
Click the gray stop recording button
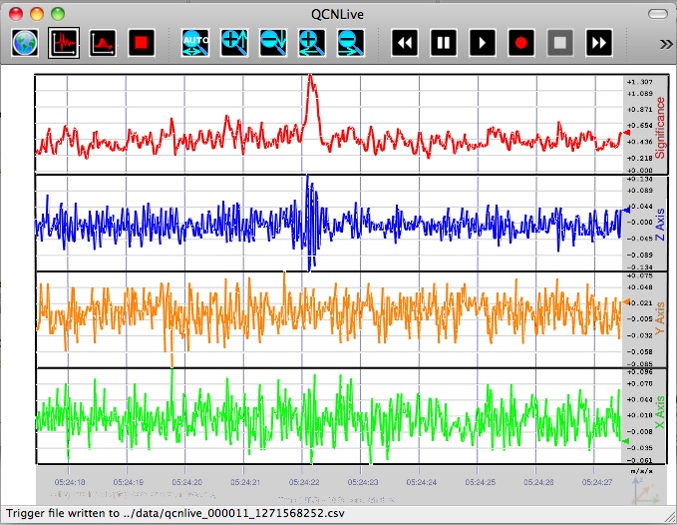(560, 43)
